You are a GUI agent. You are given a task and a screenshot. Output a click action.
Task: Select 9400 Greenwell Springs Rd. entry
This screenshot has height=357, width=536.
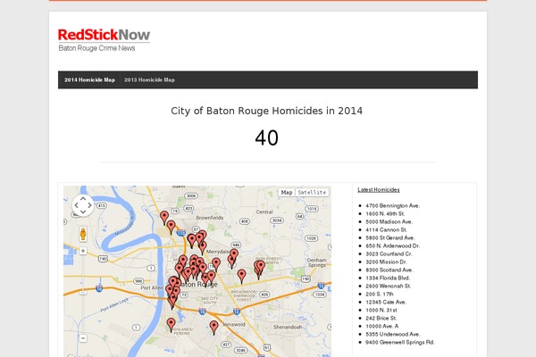pos(400,343)
